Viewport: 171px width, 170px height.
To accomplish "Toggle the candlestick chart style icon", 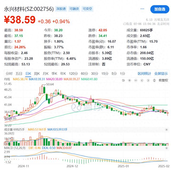I will [154, 80].
